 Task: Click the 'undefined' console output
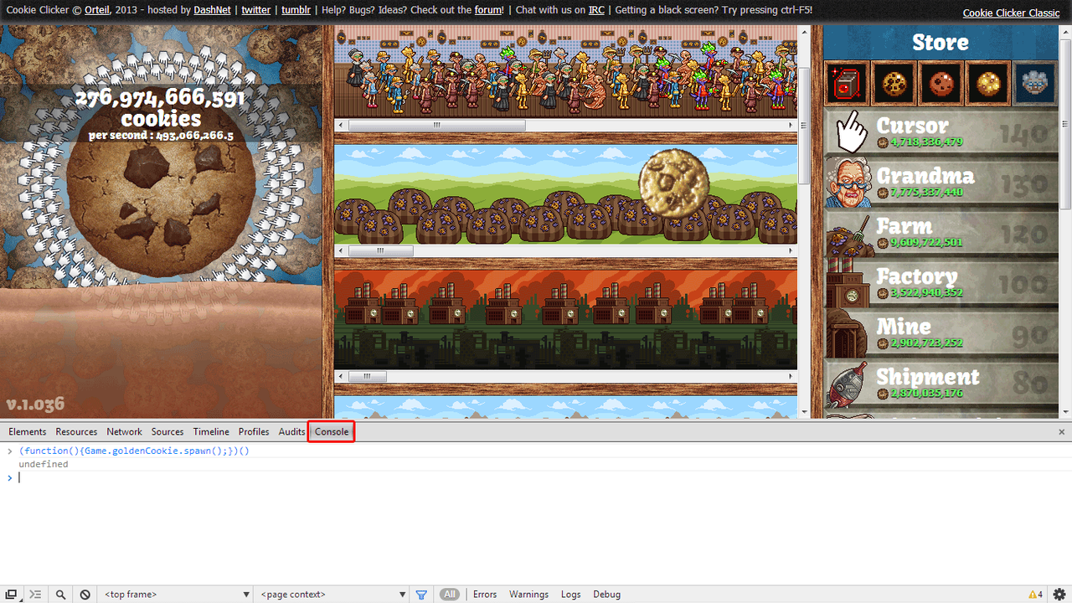44,464
